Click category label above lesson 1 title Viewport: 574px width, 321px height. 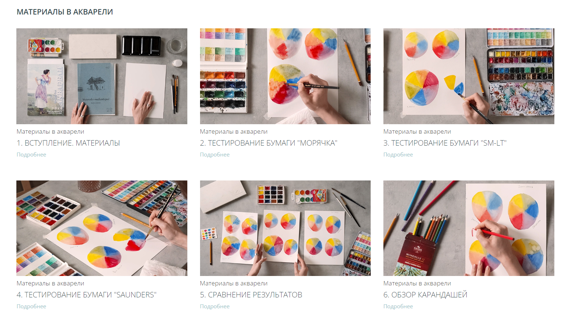[50, 132]
